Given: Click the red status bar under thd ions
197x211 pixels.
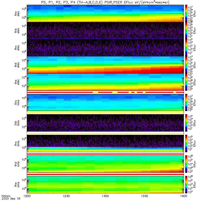Looking at the screenshot, I should pyautogui.click(x=105, y=174).
